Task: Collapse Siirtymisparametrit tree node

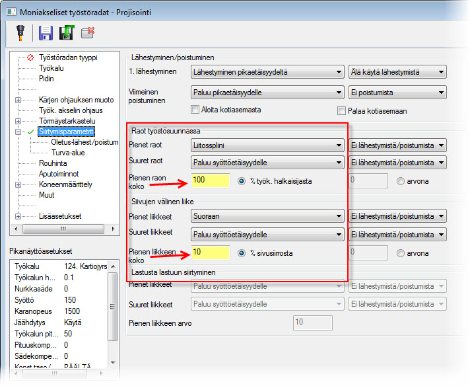Action: [x=18, y=132]
